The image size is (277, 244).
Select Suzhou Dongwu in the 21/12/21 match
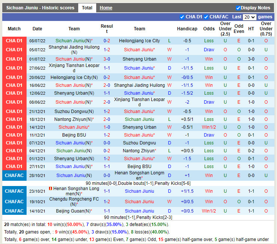tap(74, 112)
